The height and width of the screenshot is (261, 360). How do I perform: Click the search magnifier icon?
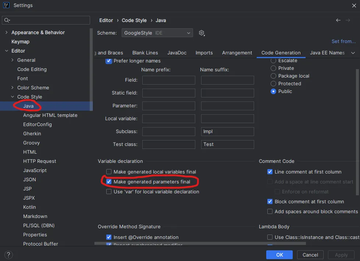7,20
